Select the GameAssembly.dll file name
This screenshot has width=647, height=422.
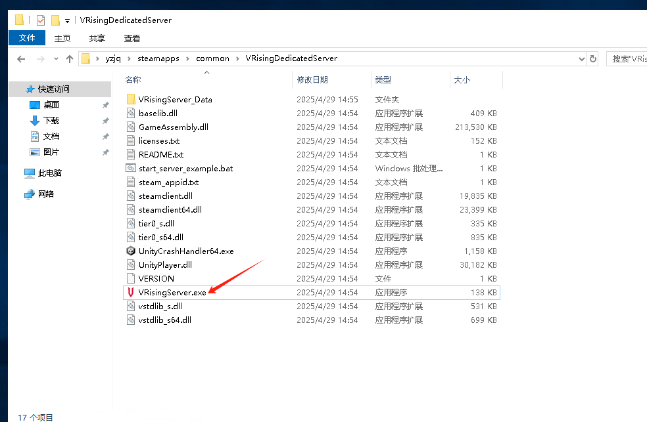pyautogui.click(x=174, y=127)
